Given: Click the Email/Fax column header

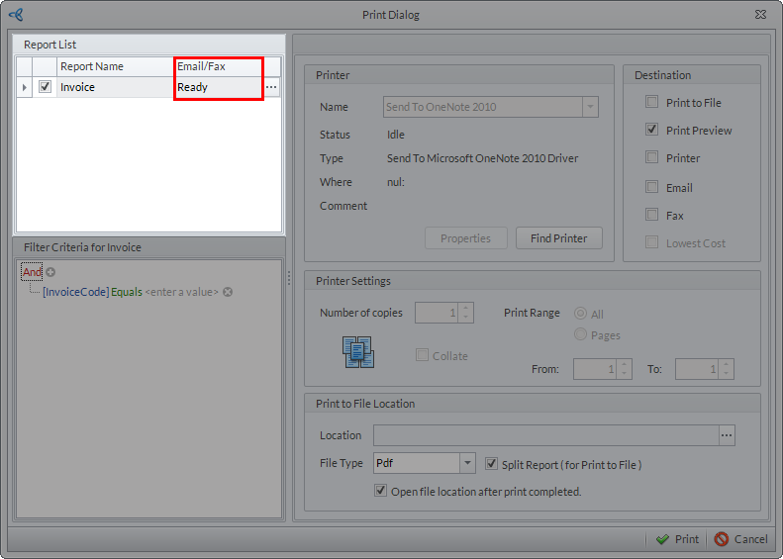Looking at the screenshot, I should (218, 66).
